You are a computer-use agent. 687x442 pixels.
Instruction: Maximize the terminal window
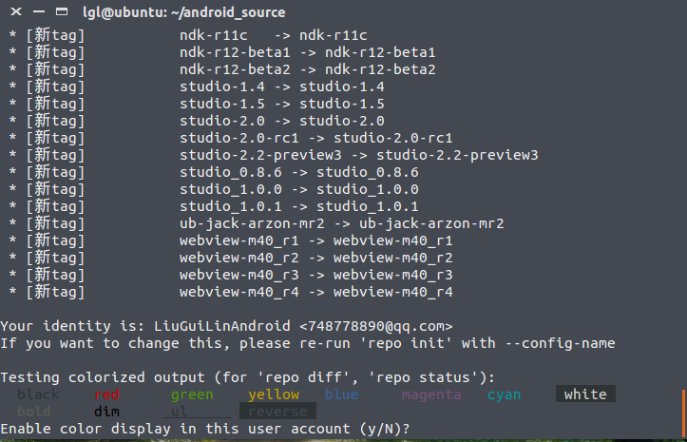point(62,12)
